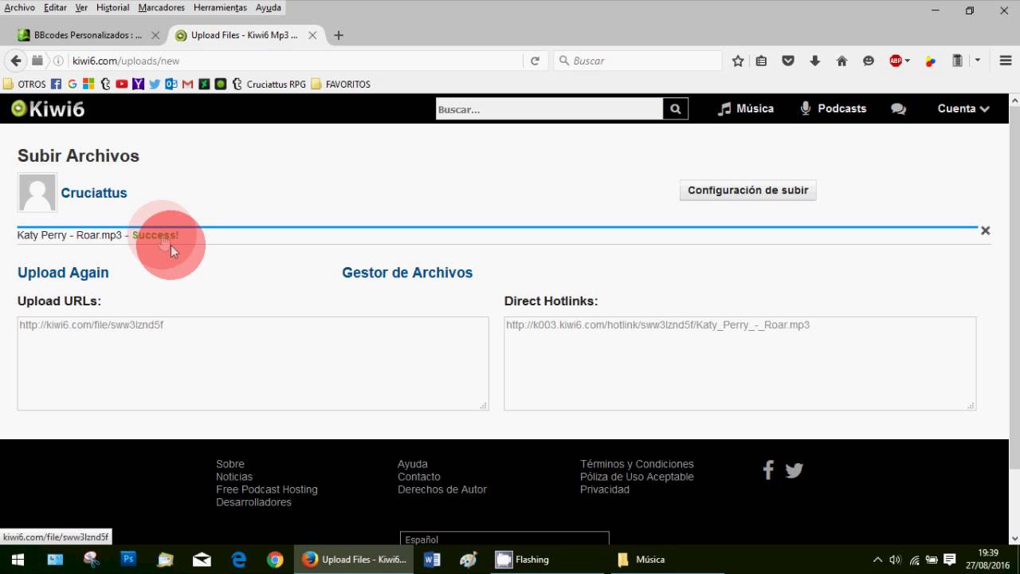The width and height of the screenshot is (1020, 574).
Task: Open the Gmail bookmark icon
Action: [x=187, y=84]
